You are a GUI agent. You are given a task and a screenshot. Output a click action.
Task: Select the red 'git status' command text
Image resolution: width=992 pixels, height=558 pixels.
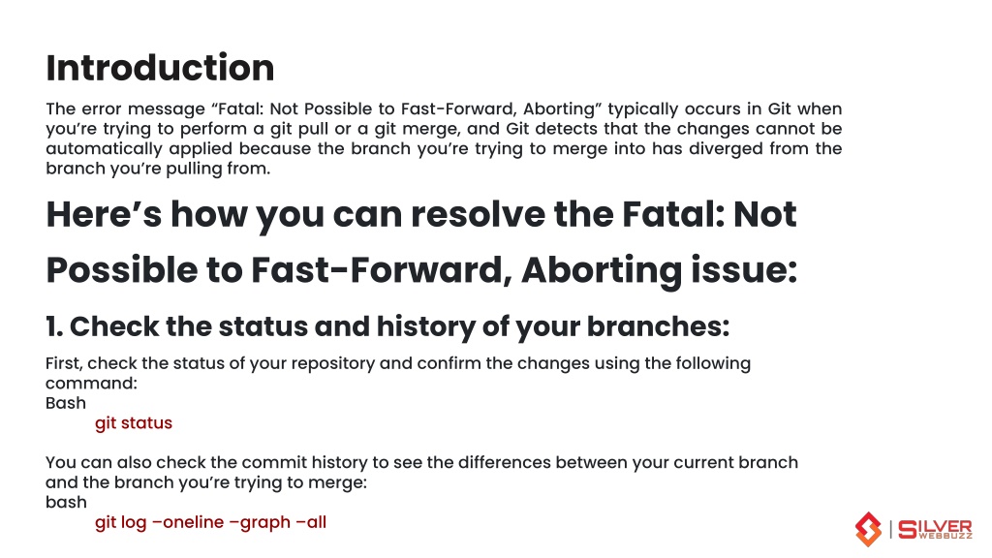(134, 422)
